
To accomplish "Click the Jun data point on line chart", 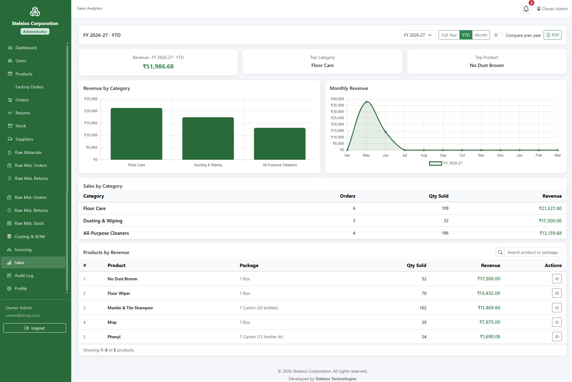I will click(385, 132).
